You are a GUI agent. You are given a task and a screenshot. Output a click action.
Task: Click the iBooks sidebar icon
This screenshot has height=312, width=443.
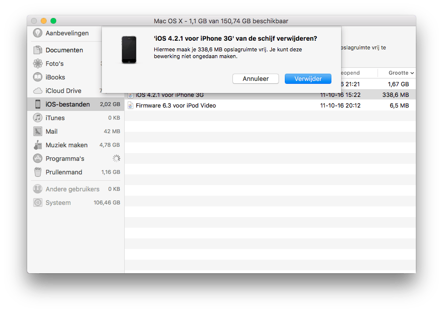37,77
